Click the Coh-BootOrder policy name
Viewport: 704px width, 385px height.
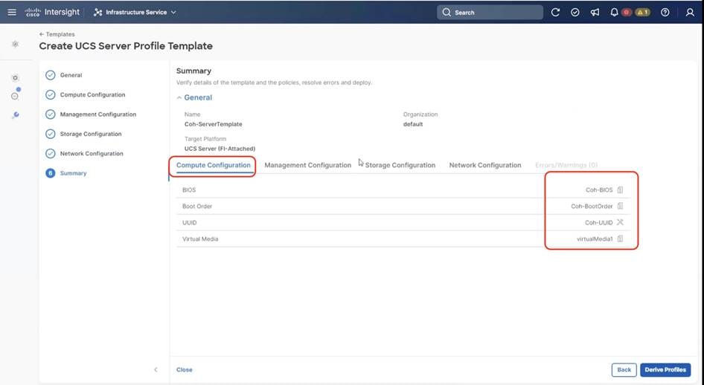pos(592,206)
